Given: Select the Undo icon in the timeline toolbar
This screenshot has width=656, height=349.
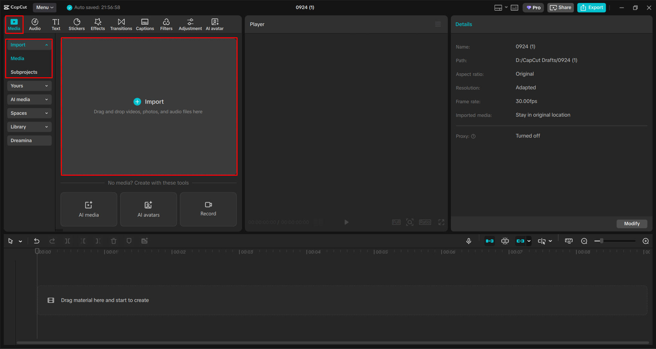Looking at the screenshot, I should [37, 241].
